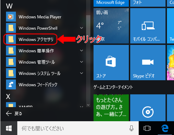The height and width of the screenshot is (135, 174).
Task: Click the Windows 管理ツール text label
Action: (x=37, y=62)
